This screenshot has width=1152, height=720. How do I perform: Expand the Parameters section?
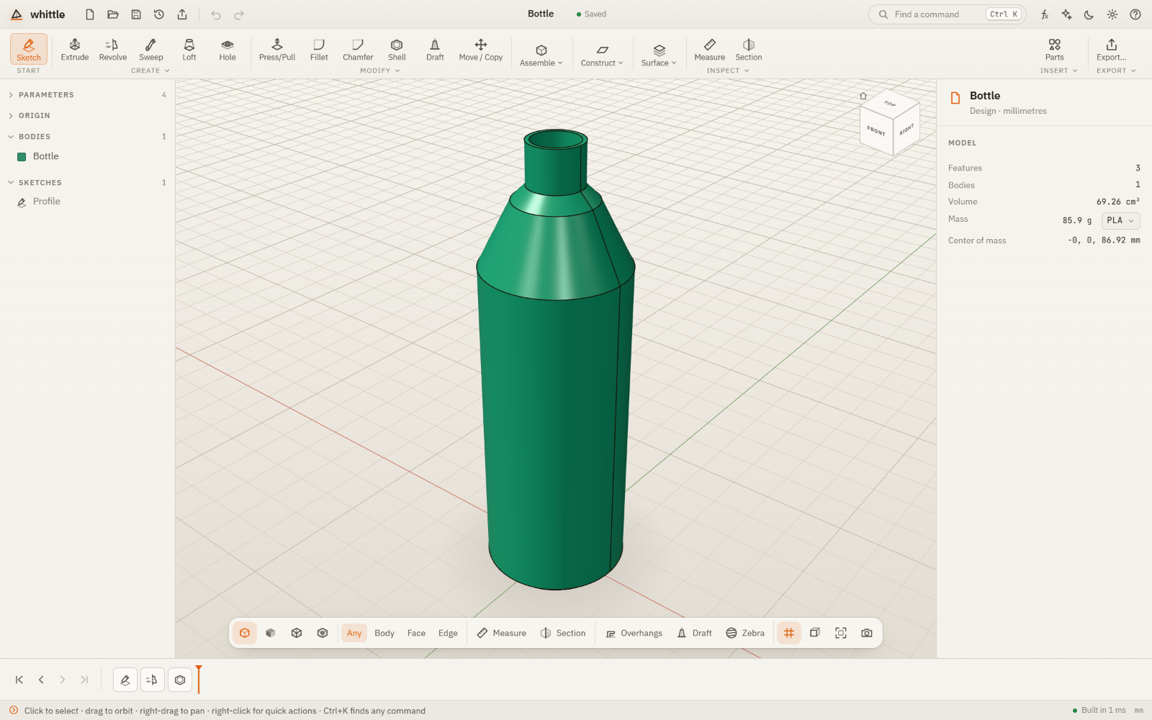86,95
